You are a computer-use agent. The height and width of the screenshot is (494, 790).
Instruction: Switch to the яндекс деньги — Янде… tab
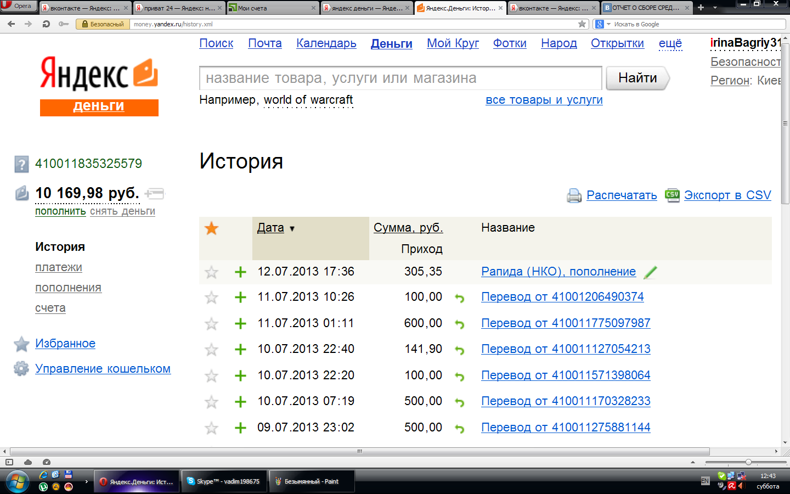(366, 8)
